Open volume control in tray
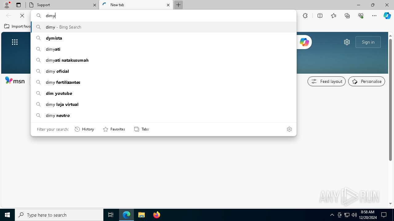Image resolution: width=394 pixels, height=221 pixels. [354, 215]
